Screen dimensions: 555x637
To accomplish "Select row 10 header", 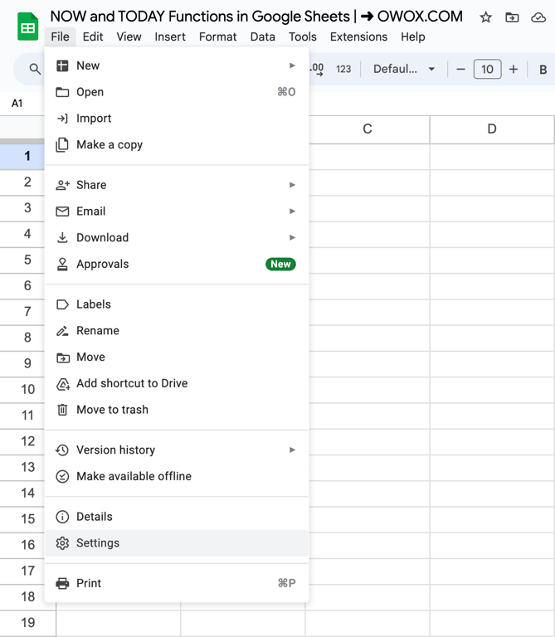I will 22,390.
